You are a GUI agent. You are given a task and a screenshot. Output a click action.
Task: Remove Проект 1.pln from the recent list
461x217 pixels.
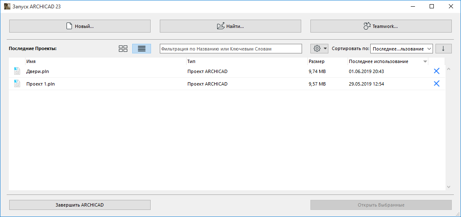pyautogui.click(x=437, y=83)
